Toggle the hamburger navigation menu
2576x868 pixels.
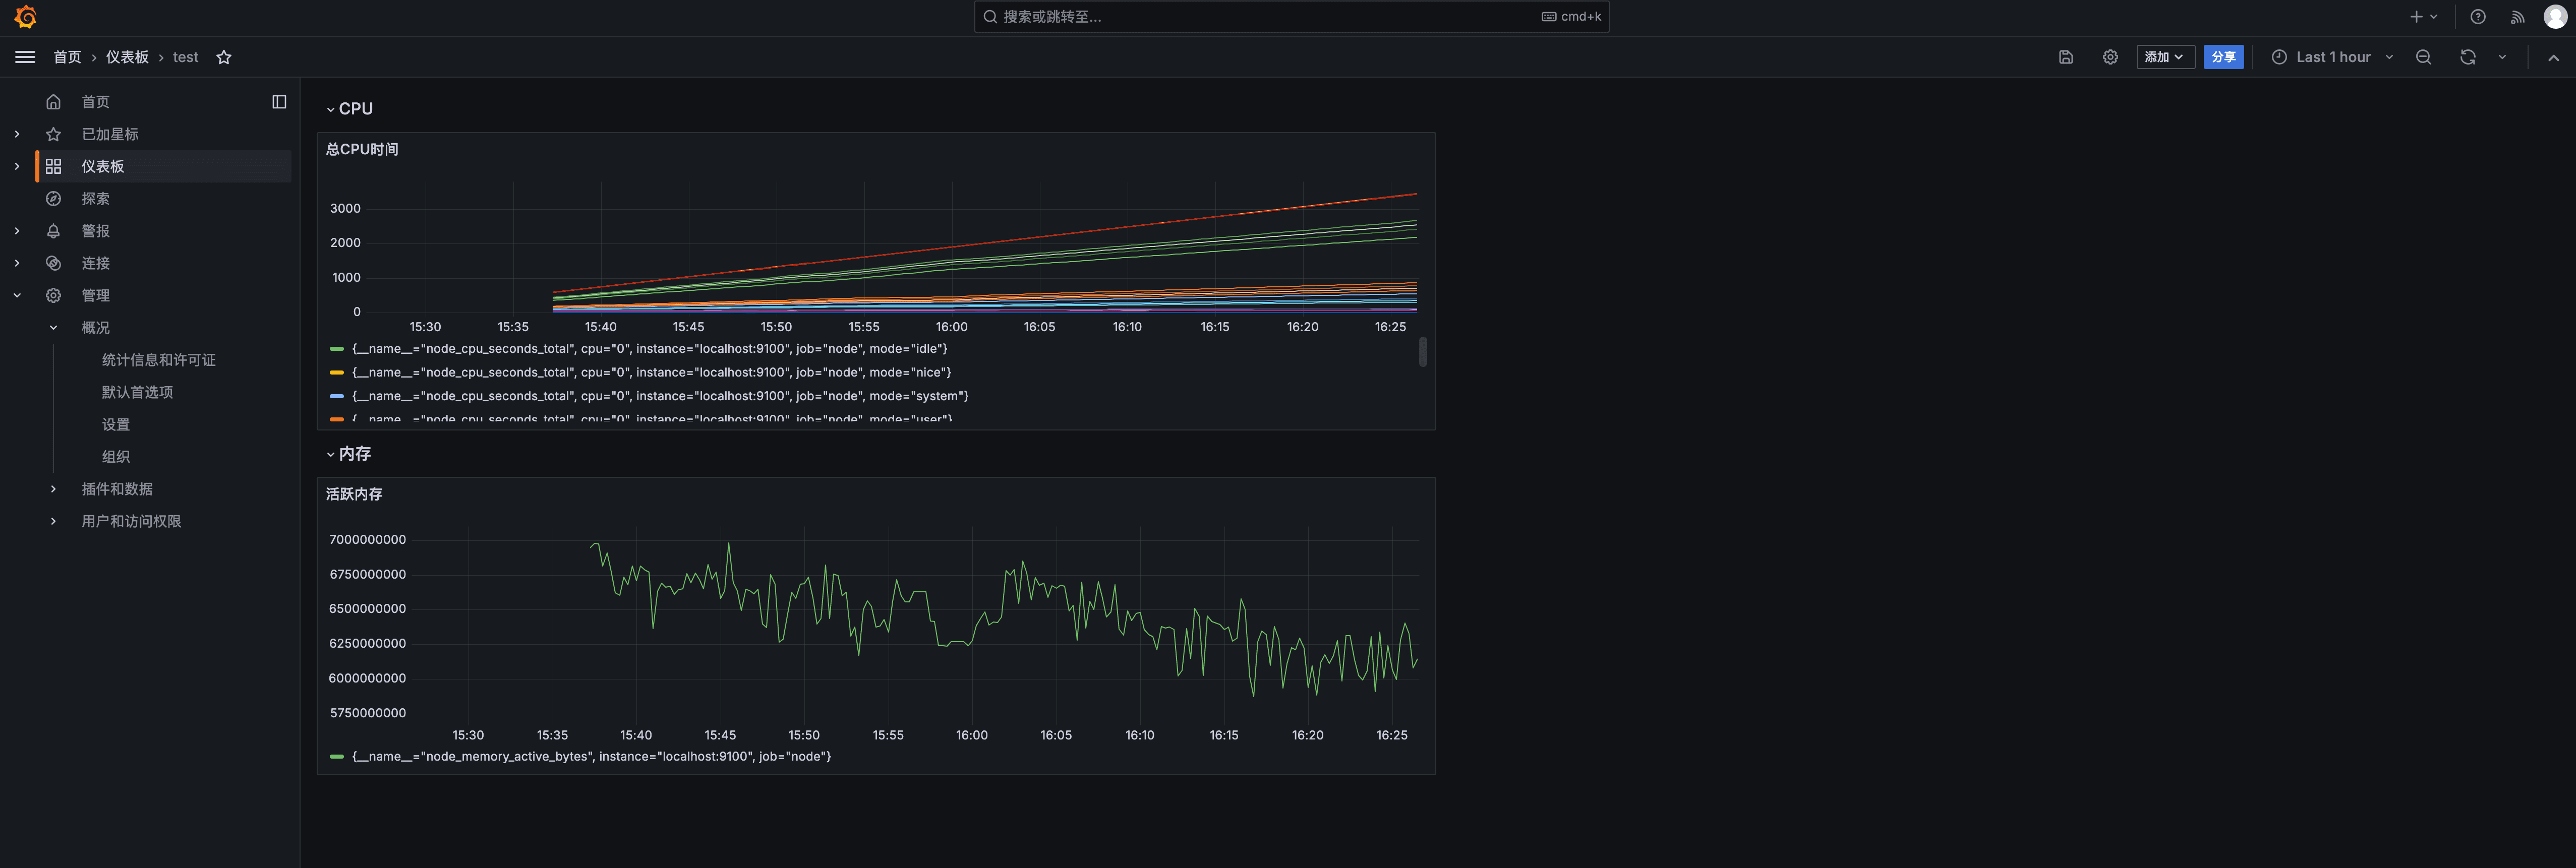[x=25, y=57]
